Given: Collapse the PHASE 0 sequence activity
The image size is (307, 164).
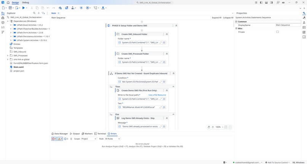Looking at the screenshot, I should [x=176, y=25].
